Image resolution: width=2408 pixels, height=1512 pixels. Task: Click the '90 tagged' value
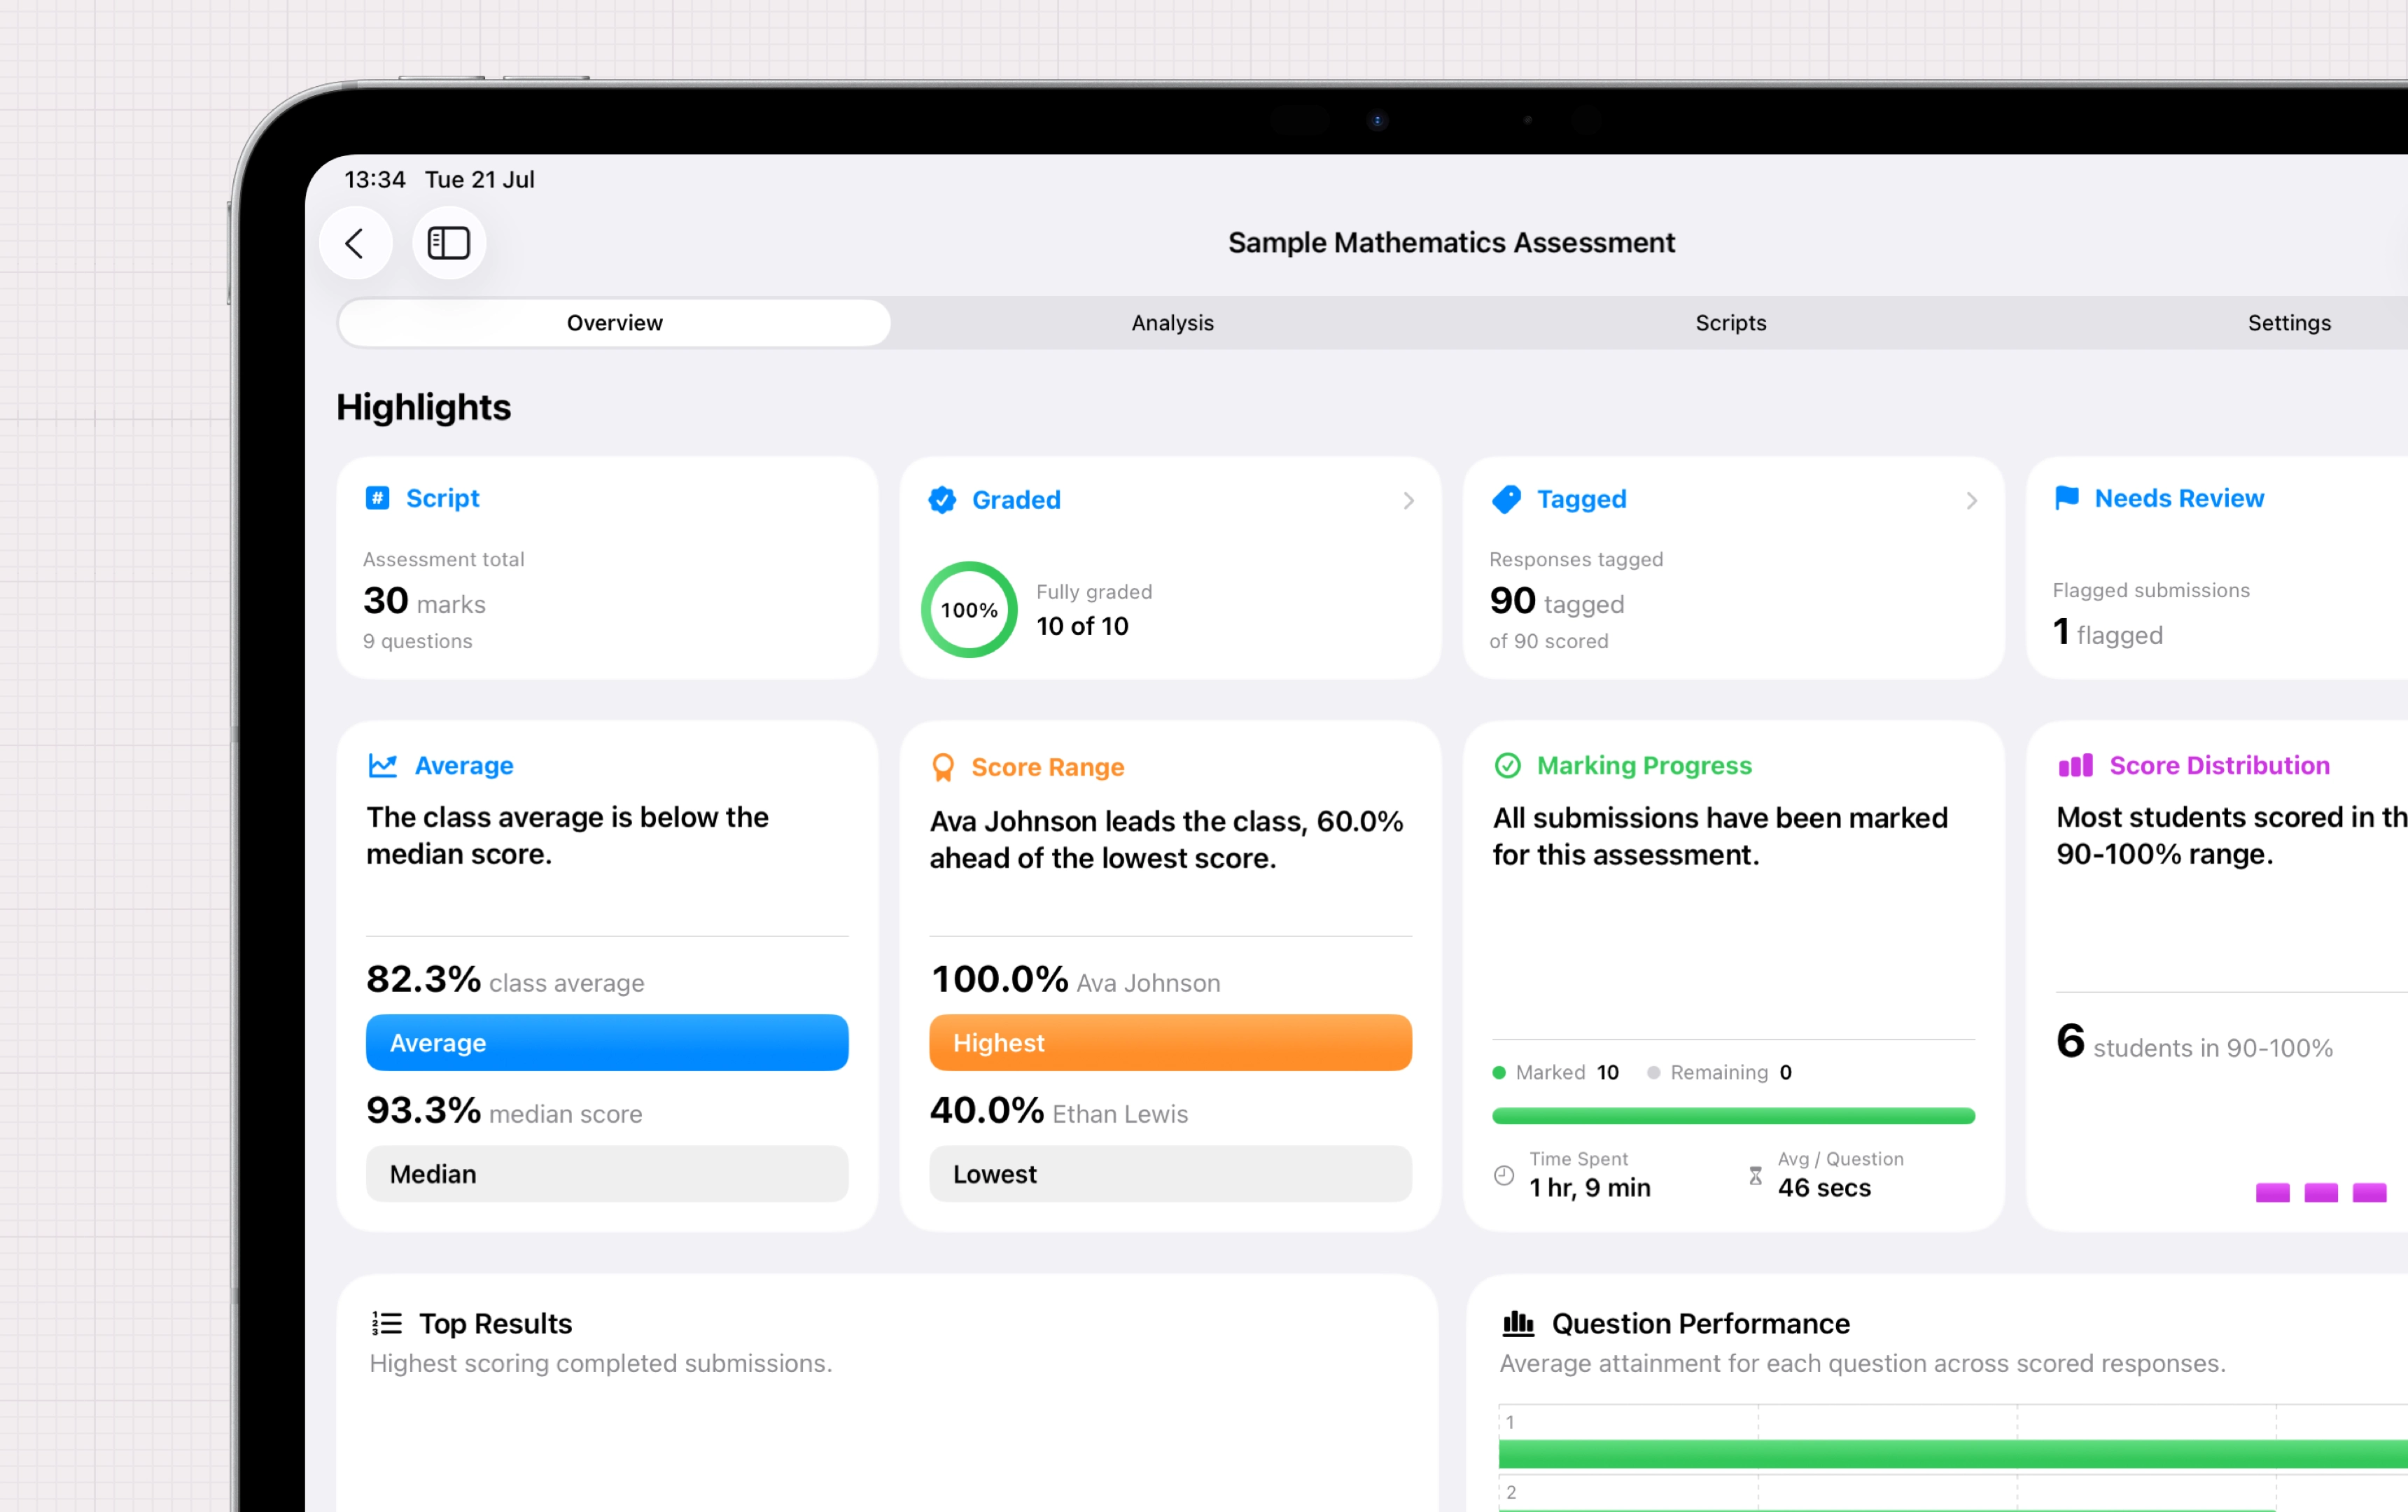coord(1556,601)
